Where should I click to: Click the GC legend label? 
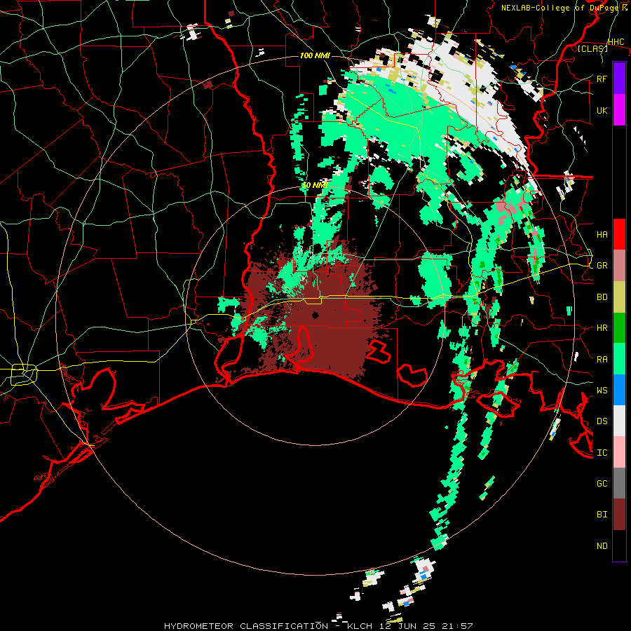tap(602, 484)
